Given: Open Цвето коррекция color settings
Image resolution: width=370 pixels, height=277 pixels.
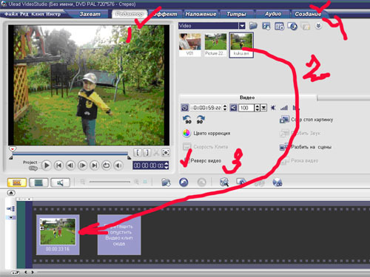Looking at the screenshot, I should 206,133.
